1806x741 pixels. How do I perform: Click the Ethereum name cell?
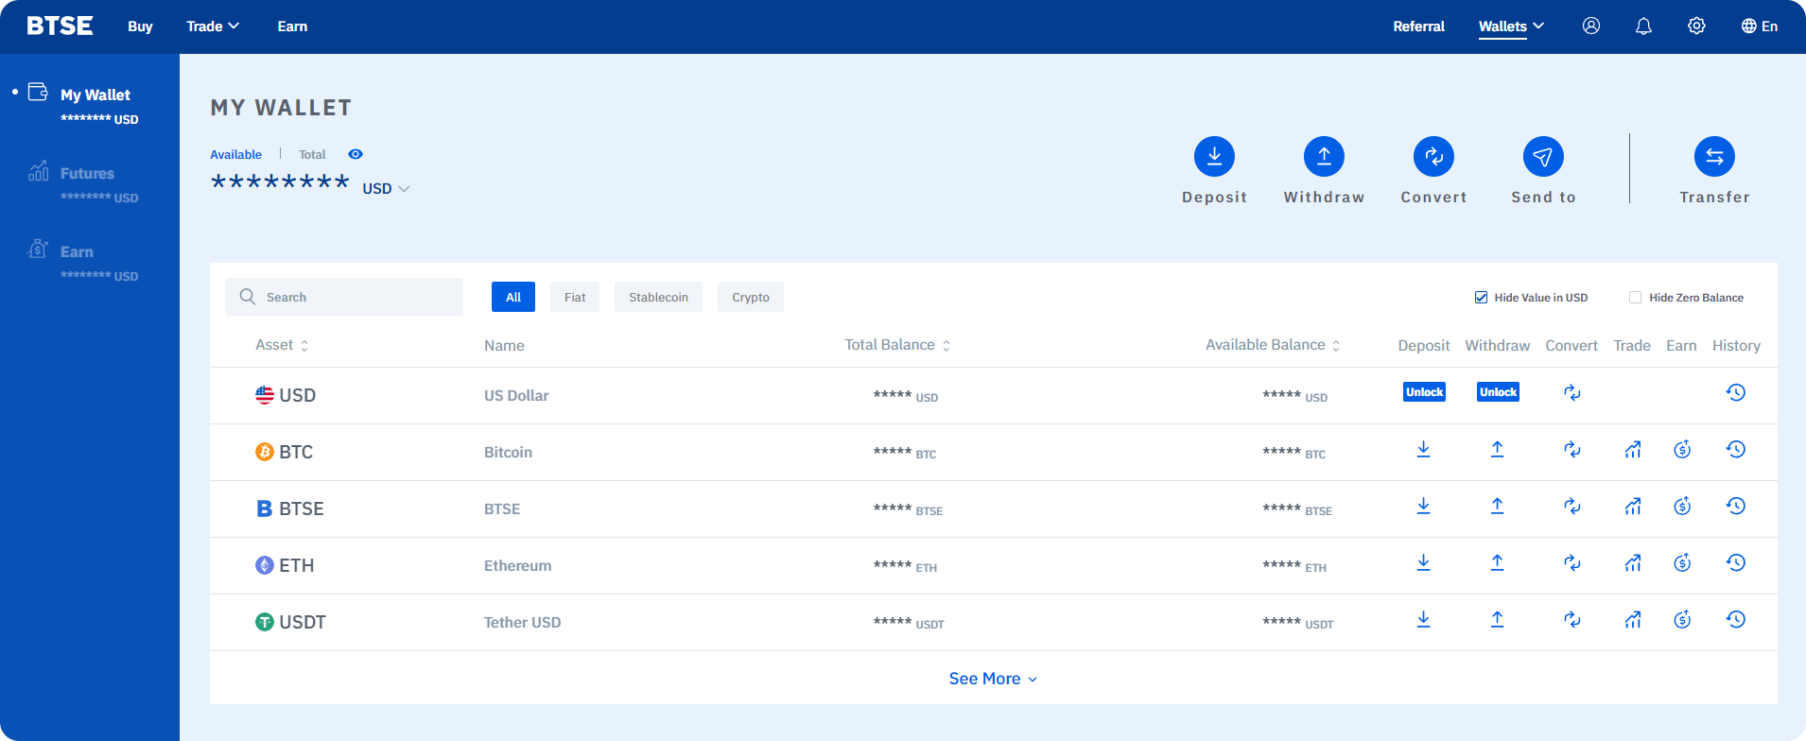(517, 565)
